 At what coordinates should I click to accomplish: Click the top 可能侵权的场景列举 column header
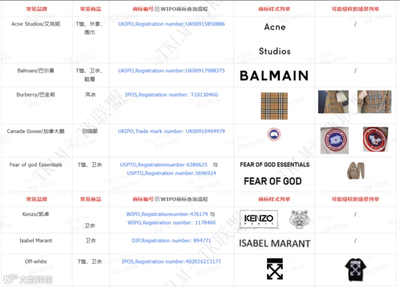tap(356, 9)
